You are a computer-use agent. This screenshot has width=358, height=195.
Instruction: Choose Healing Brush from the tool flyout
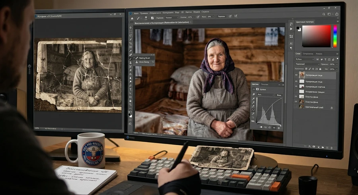tap(144, 58)
